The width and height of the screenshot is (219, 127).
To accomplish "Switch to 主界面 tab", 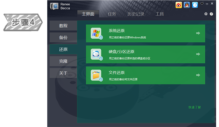I will tap(88, 14).
